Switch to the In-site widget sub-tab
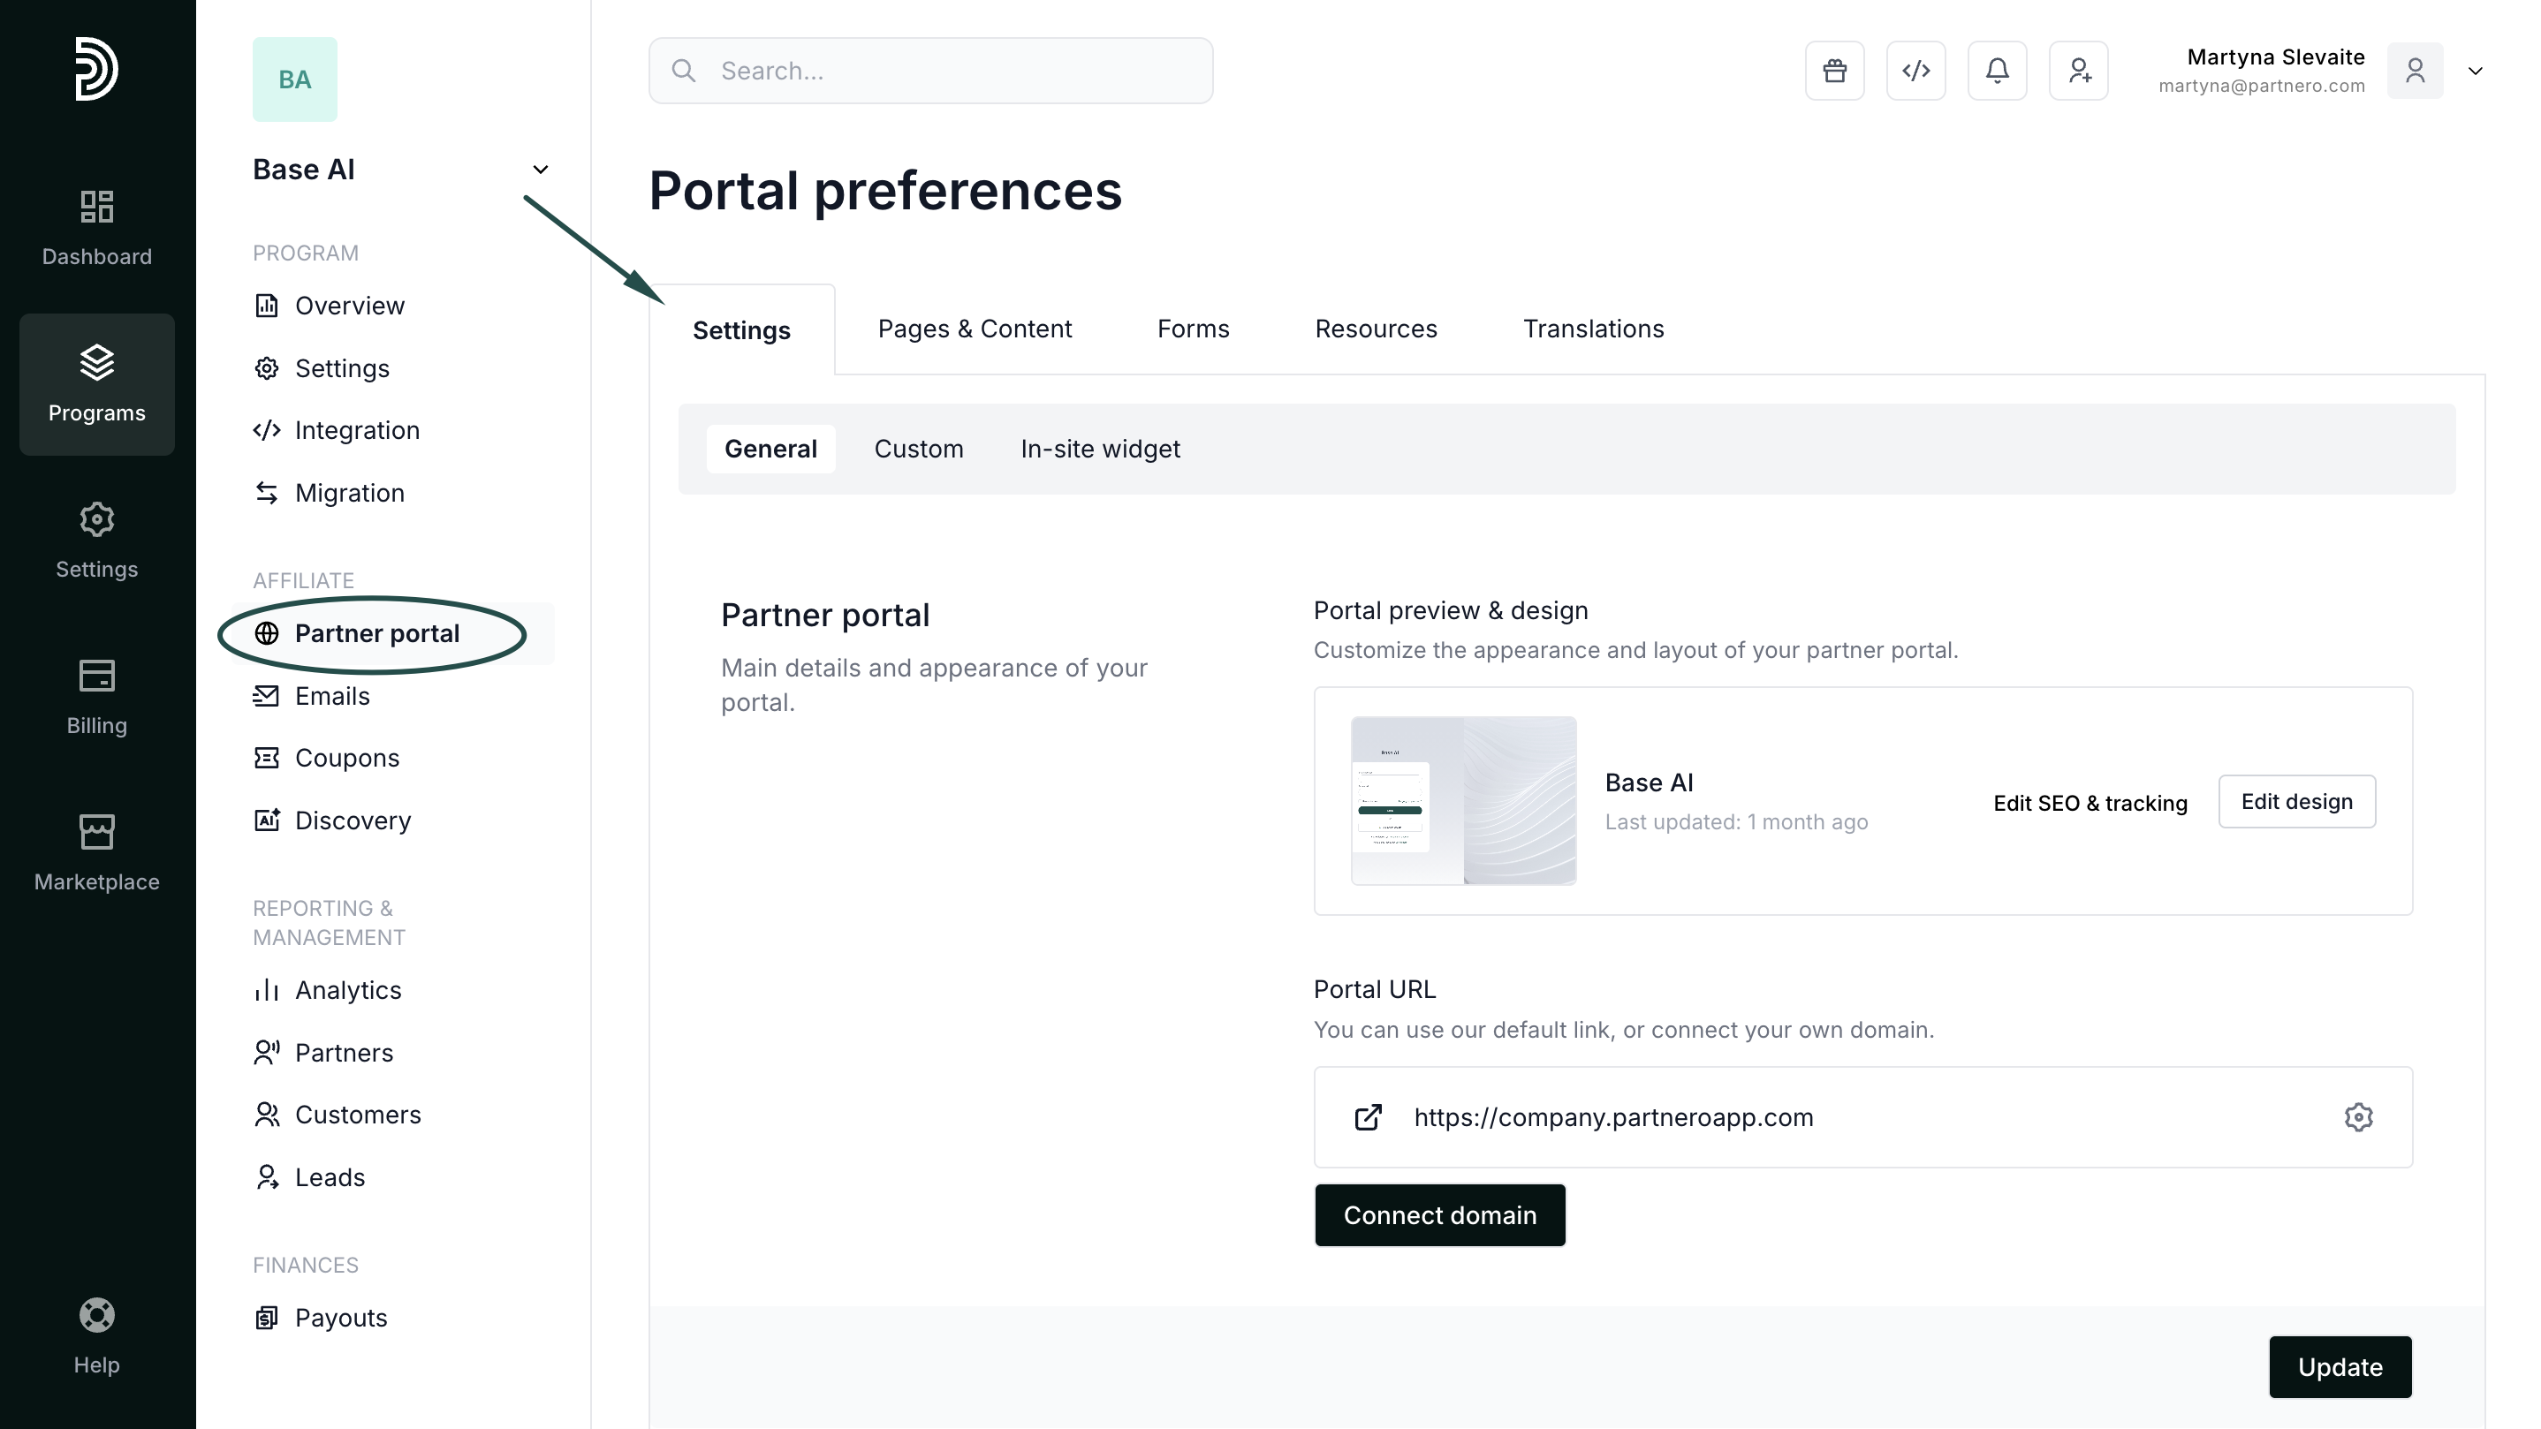The height and width of the screenshot is (1429, 2541). [1100, 450]
